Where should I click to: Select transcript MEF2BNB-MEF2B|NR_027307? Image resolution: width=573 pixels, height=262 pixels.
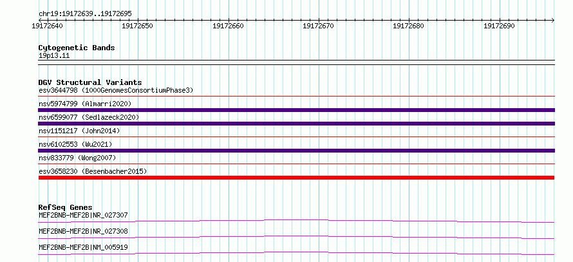point(83,215)
